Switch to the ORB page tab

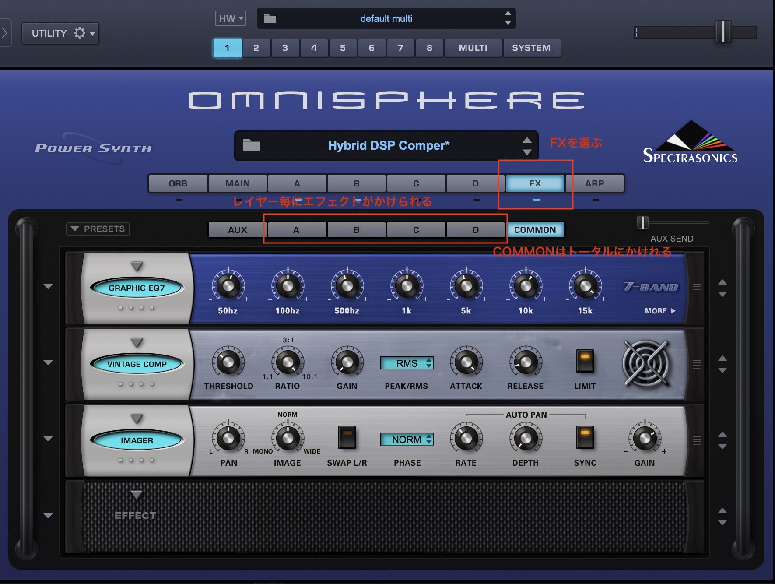[x=178, y=183]
